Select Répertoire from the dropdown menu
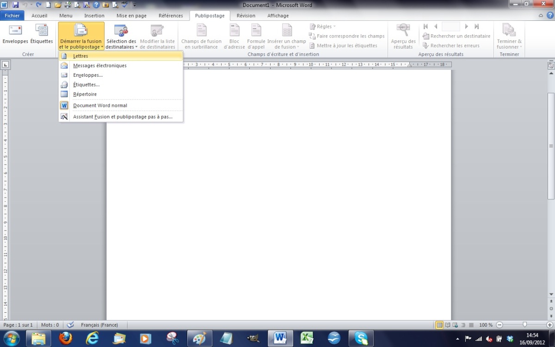Screen dimensions: 555x347 [x=121, y=94]
